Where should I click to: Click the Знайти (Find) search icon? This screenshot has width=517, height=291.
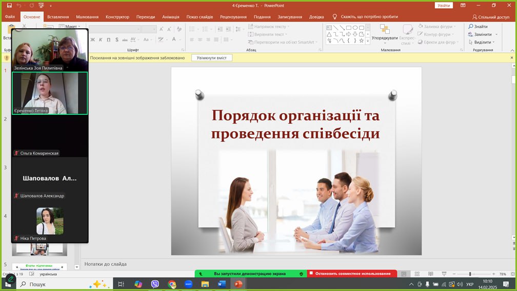pos(471,27)
